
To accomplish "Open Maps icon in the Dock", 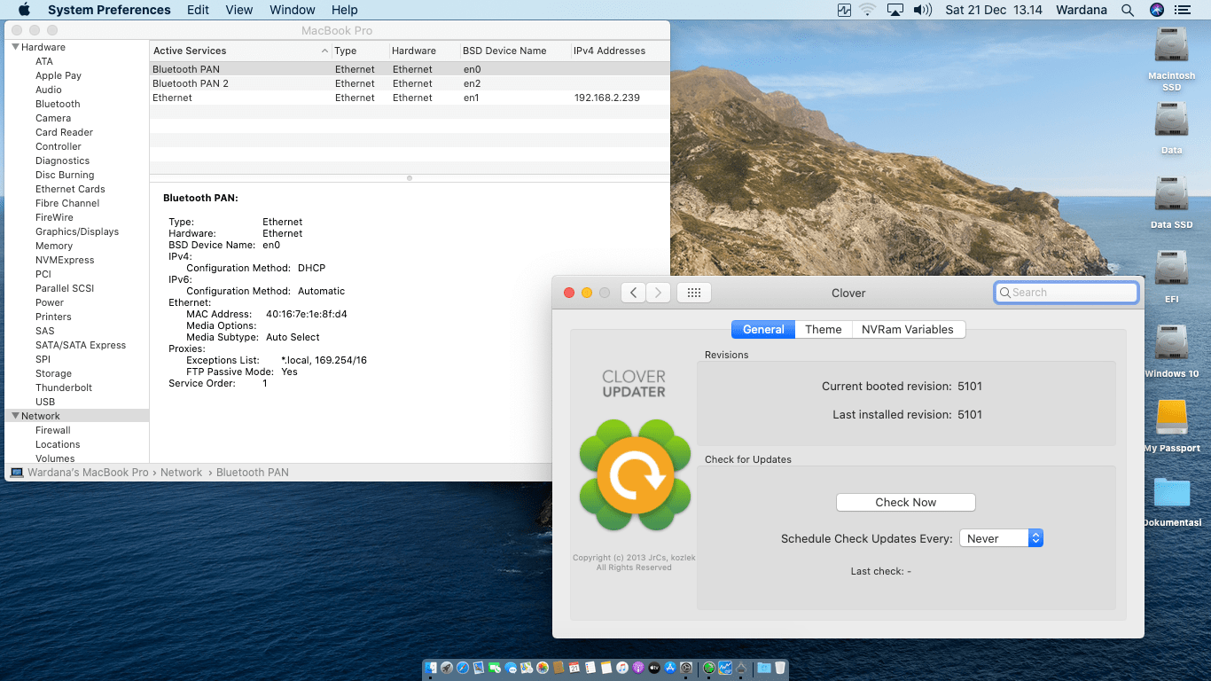I will (527, 668).
